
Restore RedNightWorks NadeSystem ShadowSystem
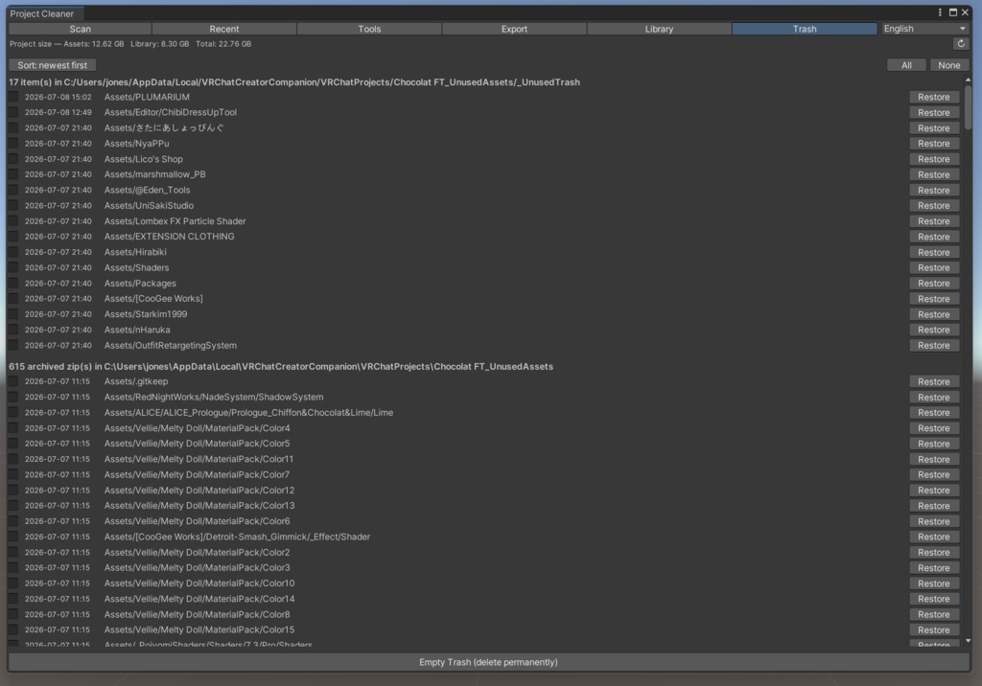(x=934, y=398)
